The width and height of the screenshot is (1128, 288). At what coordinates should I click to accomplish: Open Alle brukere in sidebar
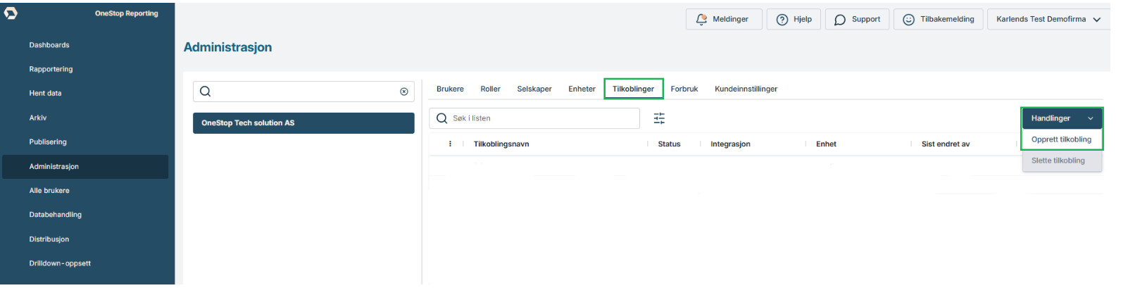point(49,191)
